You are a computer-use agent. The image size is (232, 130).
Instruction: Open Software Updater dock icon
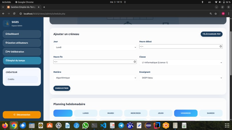[x=59, y=126]
